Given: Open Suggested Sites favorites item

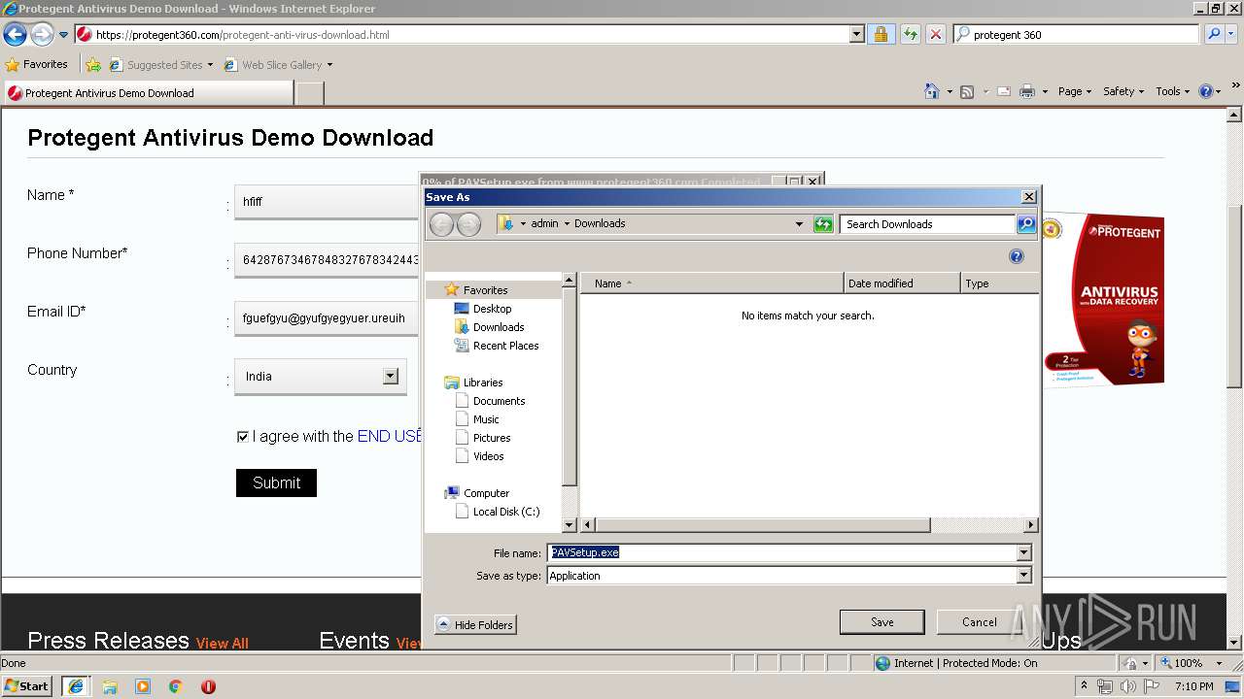Looking at the screenshot, I should coord(160,65).
